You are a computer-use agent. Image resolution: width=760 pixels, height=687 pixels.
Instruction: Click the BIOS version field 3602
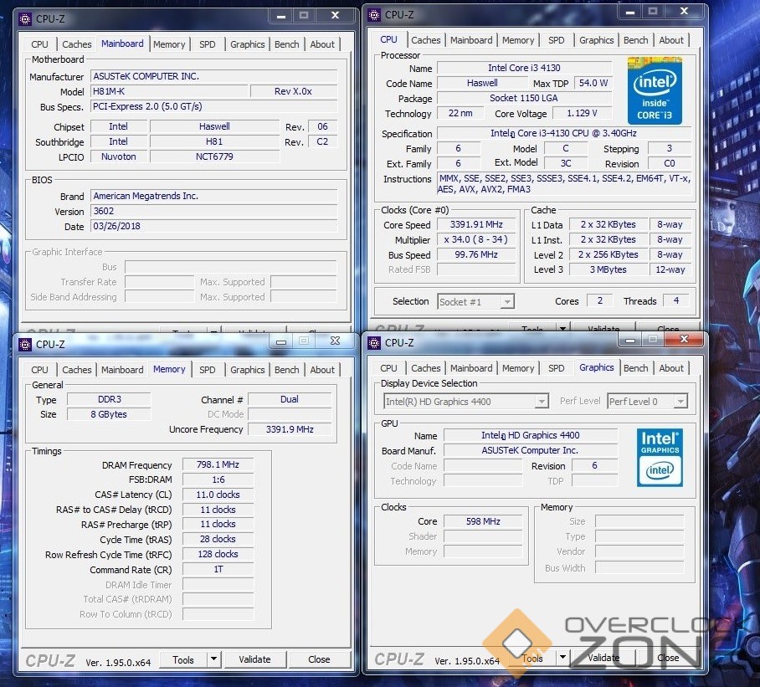click(213, 211)
